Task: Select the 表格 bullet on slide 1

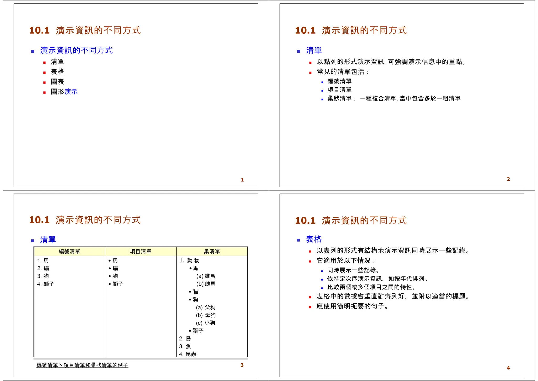Action: pos(57,72)
